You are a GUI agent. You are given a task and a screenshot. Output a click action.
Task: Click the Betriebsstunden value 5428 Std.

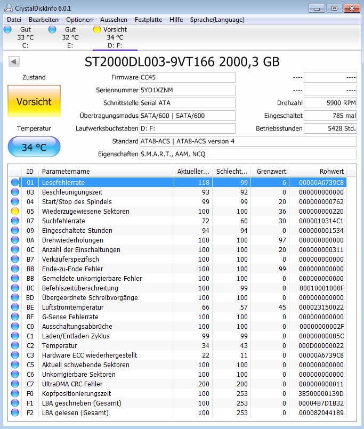coord(330,128)
